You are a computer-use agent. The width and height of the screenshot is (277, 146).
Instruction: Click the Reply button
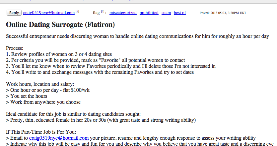[14, 13]
